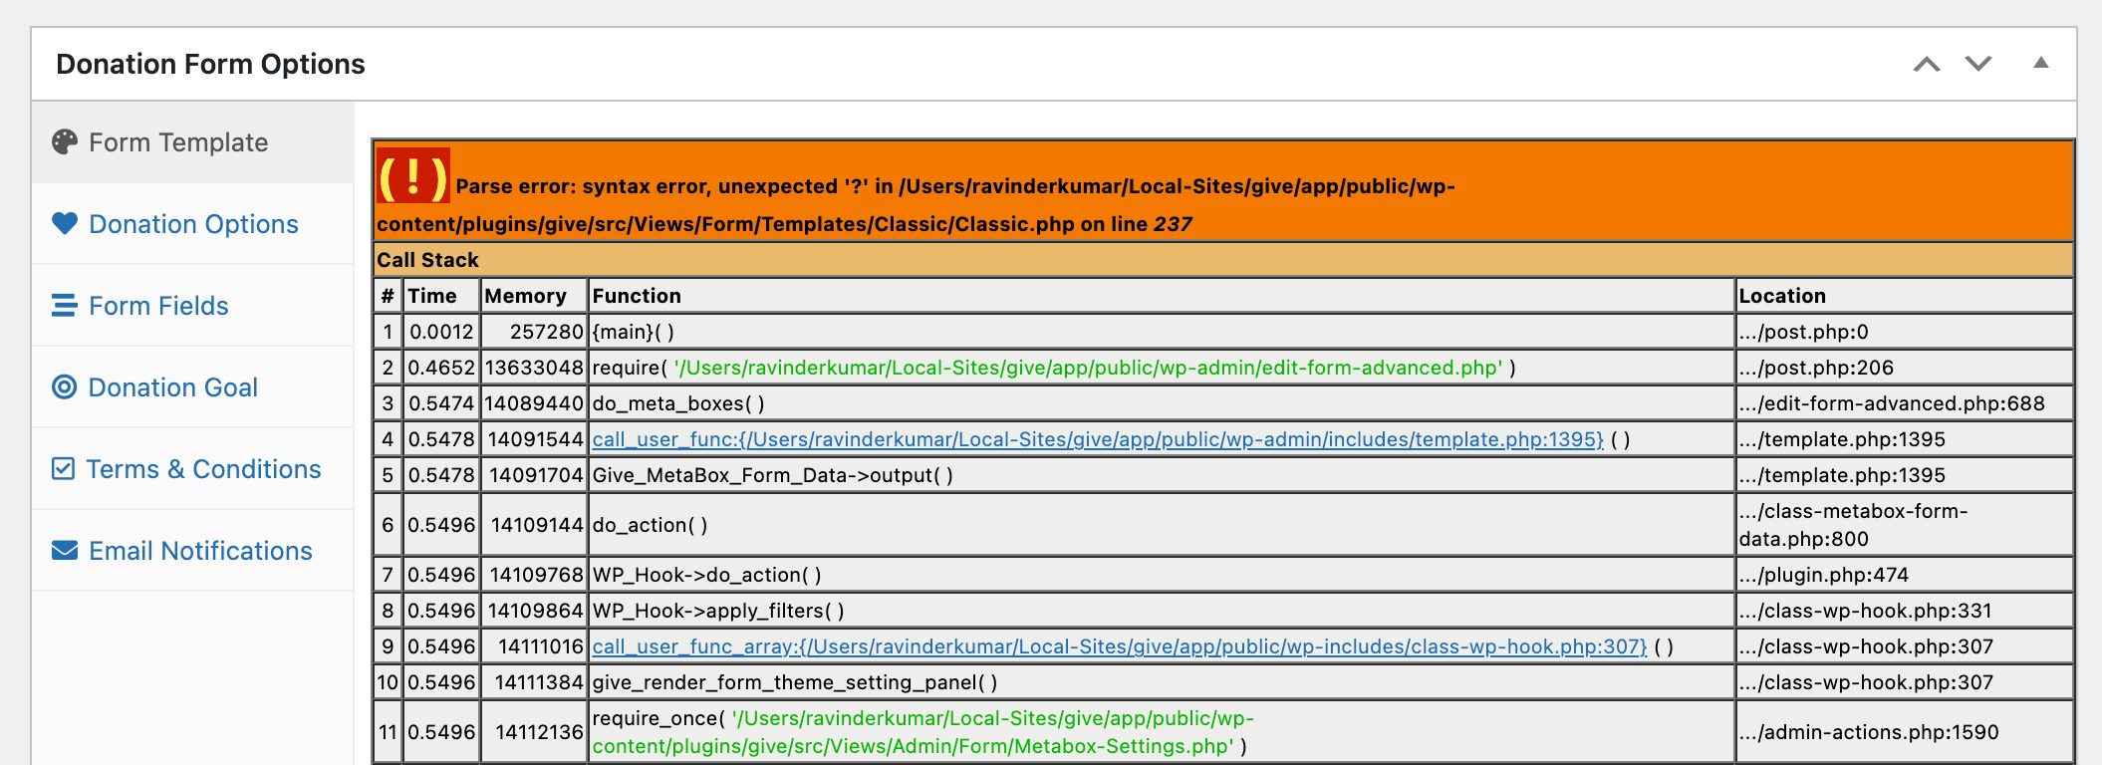Click the 14089440 memory value
The image size is (2102, 765).
534,403
